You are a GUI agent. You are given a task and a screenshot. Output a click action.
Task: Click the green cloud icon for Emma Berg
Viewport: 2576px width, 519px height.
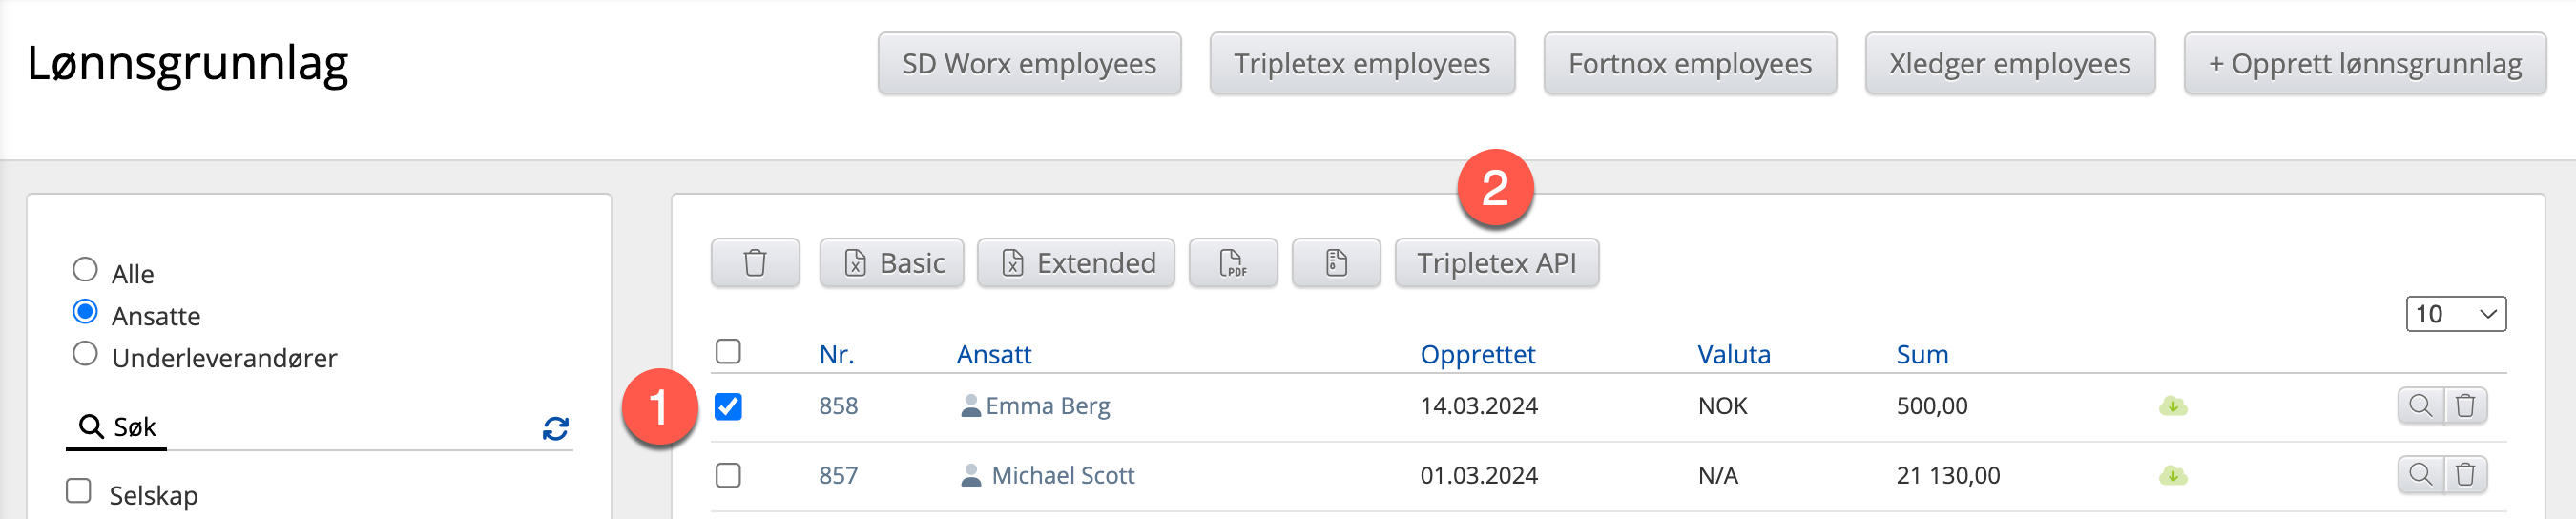pos(2172,406)
